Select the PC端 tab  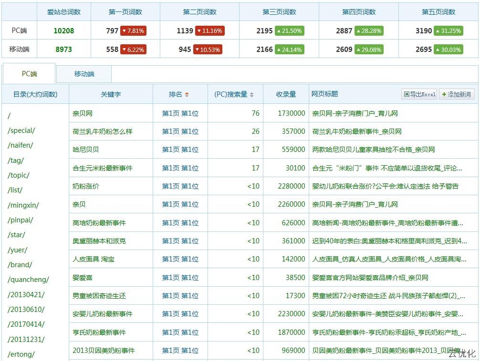coord(29,74)
